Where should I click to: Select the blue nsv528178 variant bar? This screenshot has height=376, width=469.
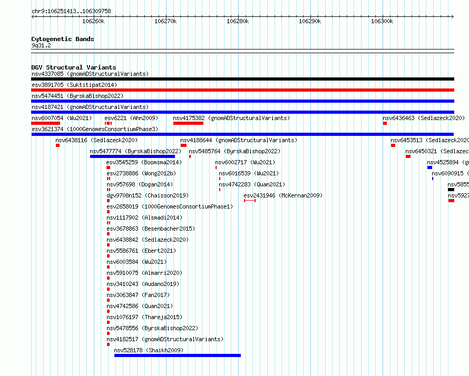tap(178, 355)
